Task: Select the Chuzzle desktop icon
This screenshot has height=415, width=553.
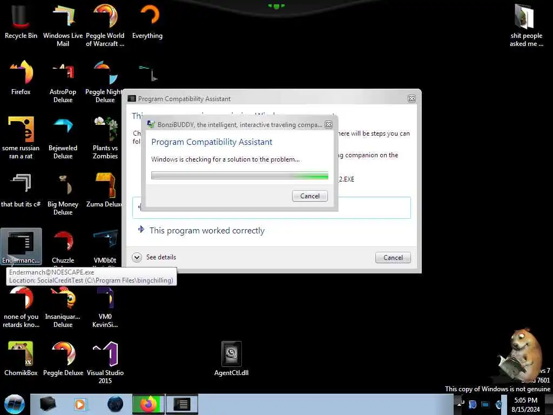Action: tap(63, 247)
